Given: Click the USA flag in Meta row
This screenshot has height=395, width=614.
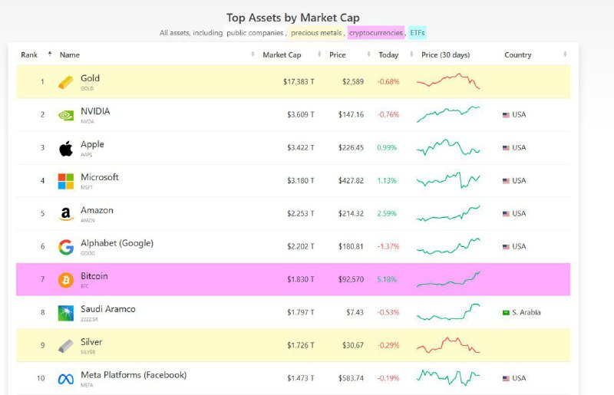Looking at the screenshot, I should pyautogui.click(x=506, y=378).
